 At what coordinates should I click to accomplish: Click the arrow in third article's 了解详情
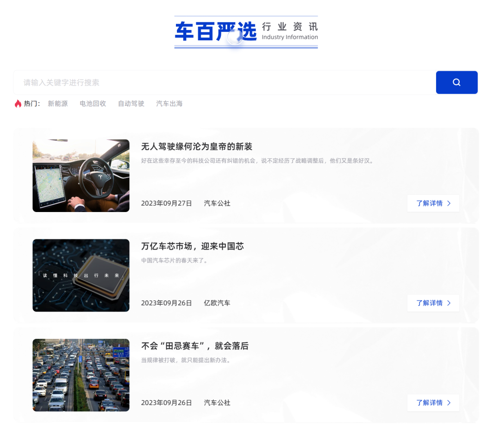pos(449,403)
